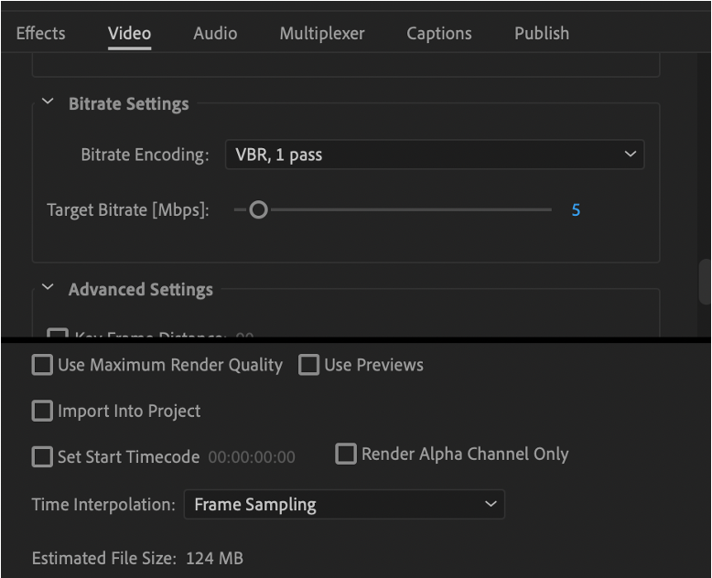The width and height of the screenshot is (712, 578).
Task: Open the Bitrate Encoding dropdown
Action: click(435, 155)
